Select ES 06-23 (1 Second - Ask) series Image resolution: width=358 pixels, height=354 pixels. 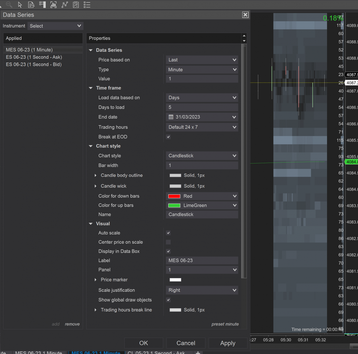[34, 57]
